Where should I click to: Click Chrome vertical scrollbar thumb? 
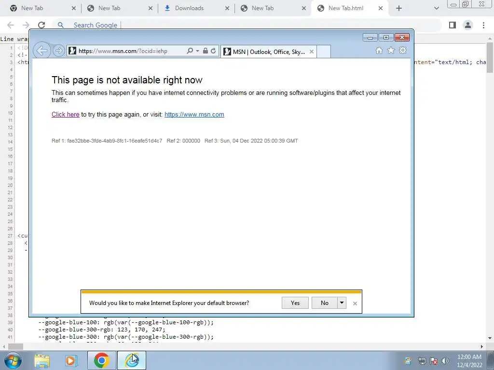(490, 57)
